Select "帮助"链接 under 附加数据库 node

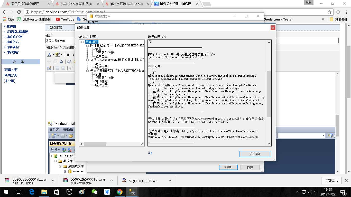click(x=104, y=53)
